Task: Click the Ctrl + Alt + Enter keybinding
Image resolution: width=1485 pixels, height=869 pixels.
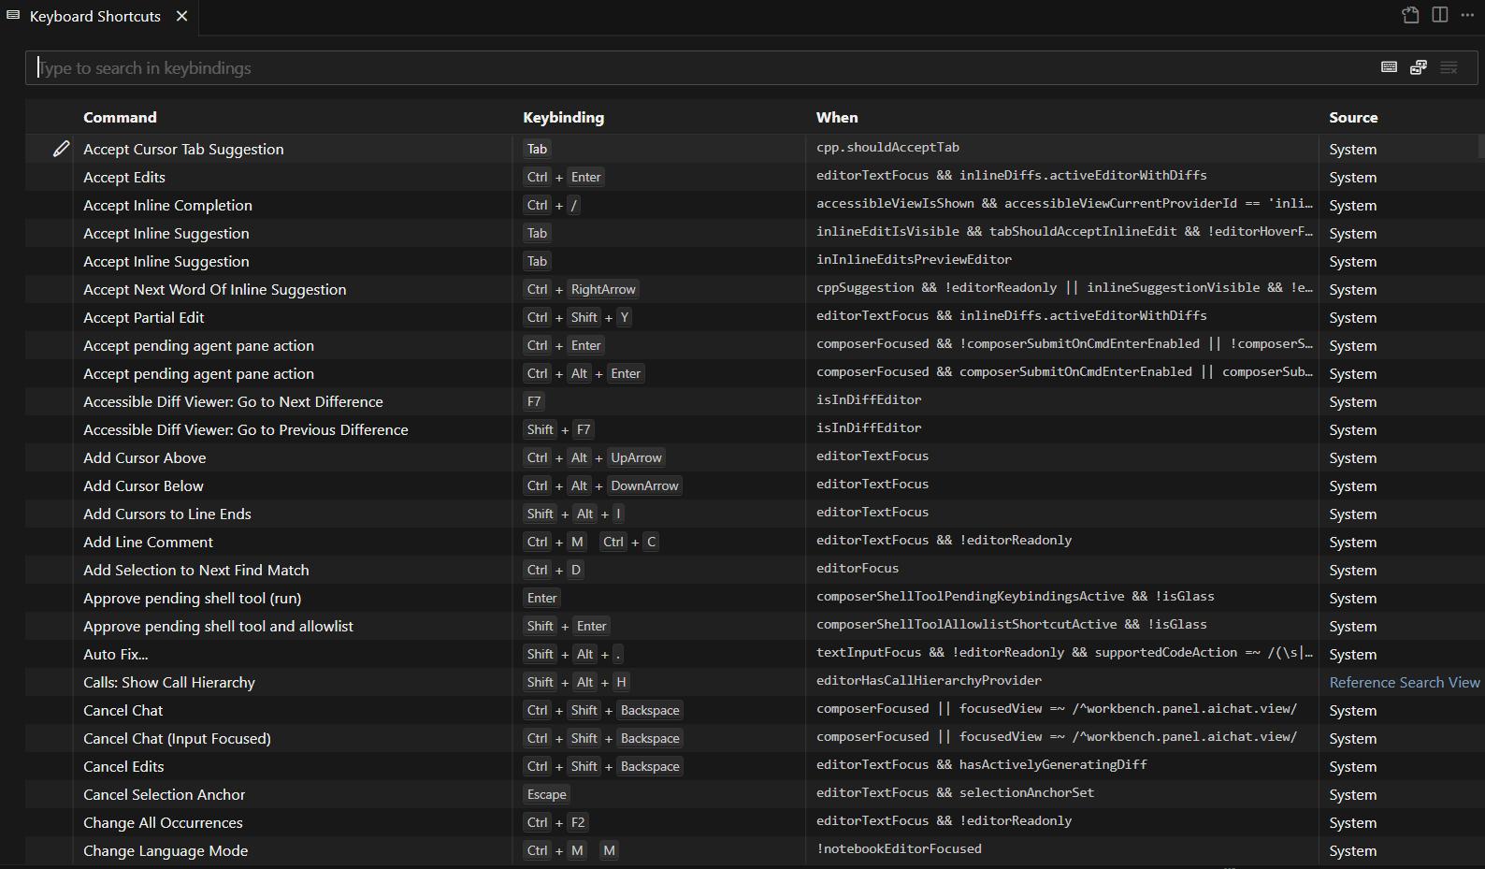Action: tap(584, 373)
